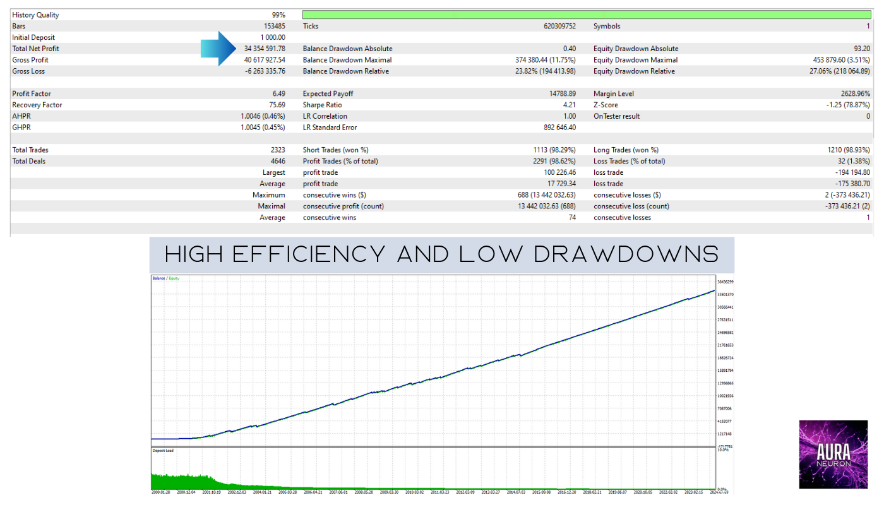Image resolution: width=884 pixels, height=505 pixels.
Task: Click the Ticks value 620309752
Action: [x=552, y=26]
